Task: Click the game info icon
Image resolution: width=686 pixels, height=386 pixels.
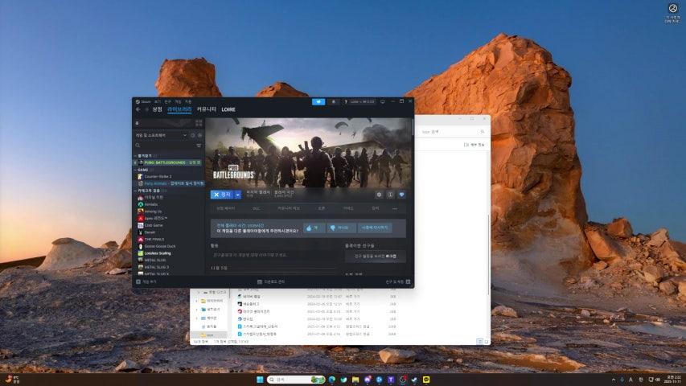Action: click(x=391, y=195)
